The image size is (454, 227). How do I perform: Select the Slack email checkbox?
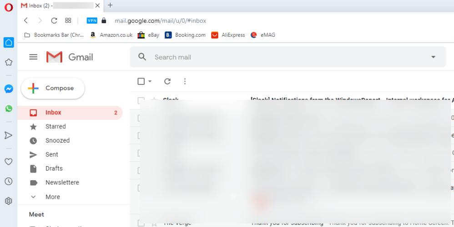click(x=141, y=100)
